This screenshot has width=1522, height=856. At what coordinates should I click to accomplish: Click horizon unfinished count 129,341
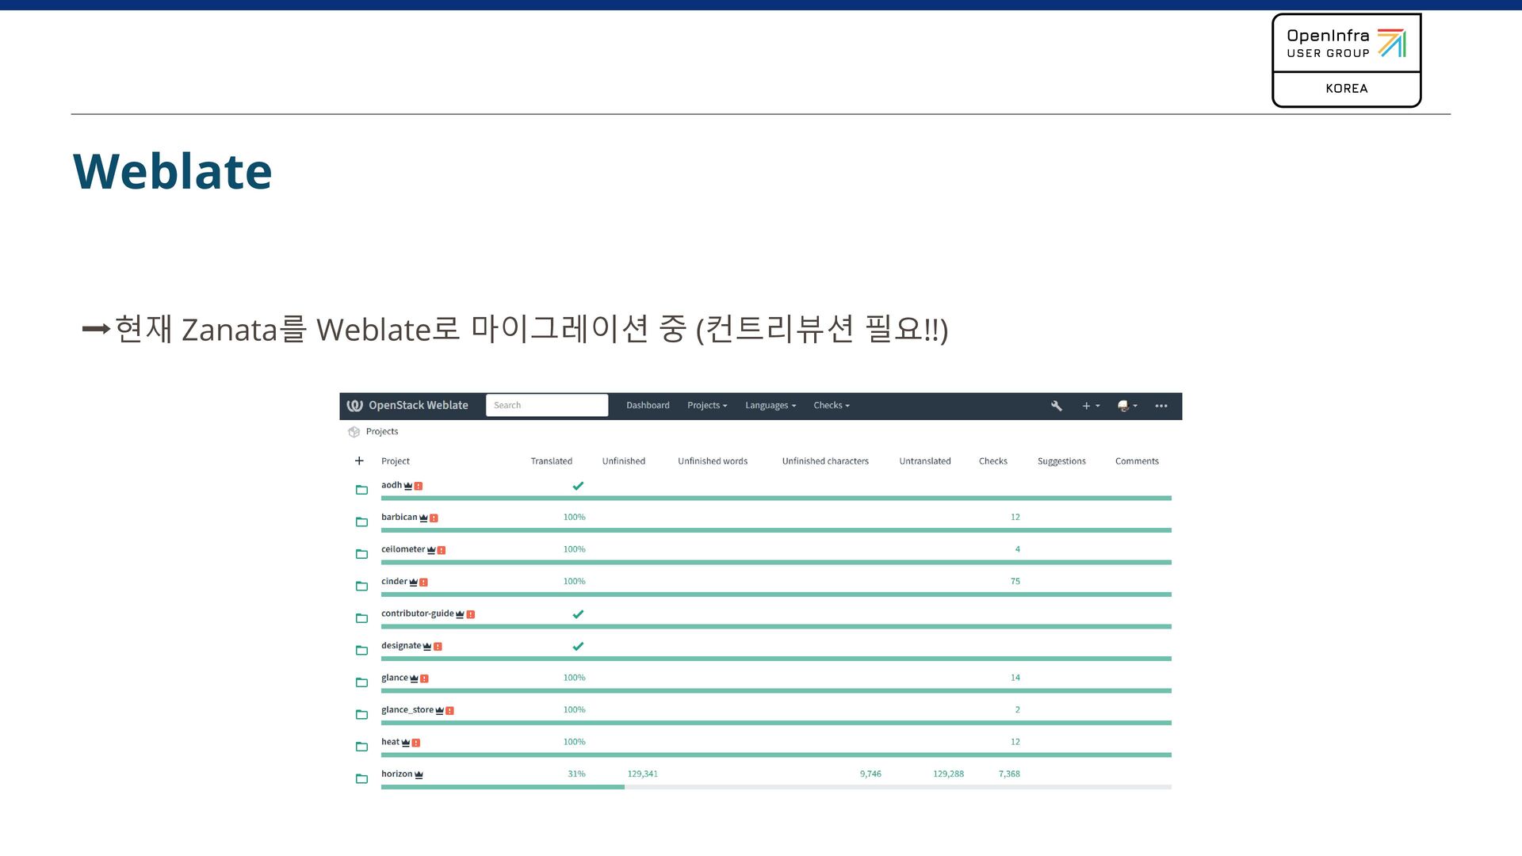tap(643, 774)
